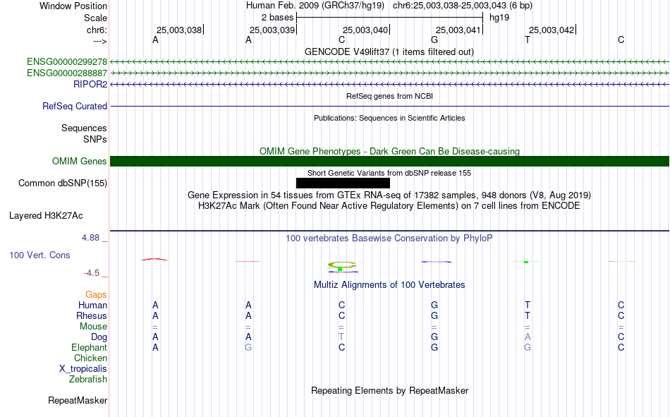This screenshot has height=417, width=670.
Task: Click position marker 25,003,038
Action: tap(179, 30)
